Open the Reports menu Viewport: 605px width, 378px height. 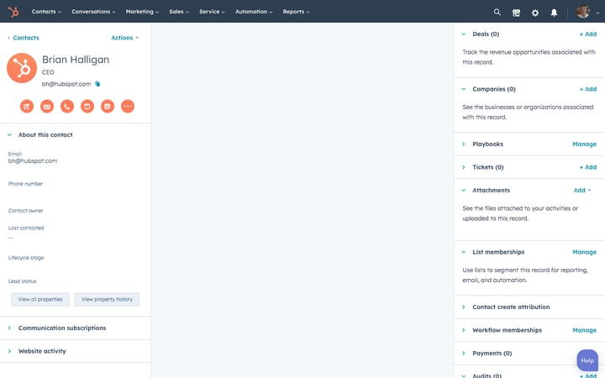296,12
